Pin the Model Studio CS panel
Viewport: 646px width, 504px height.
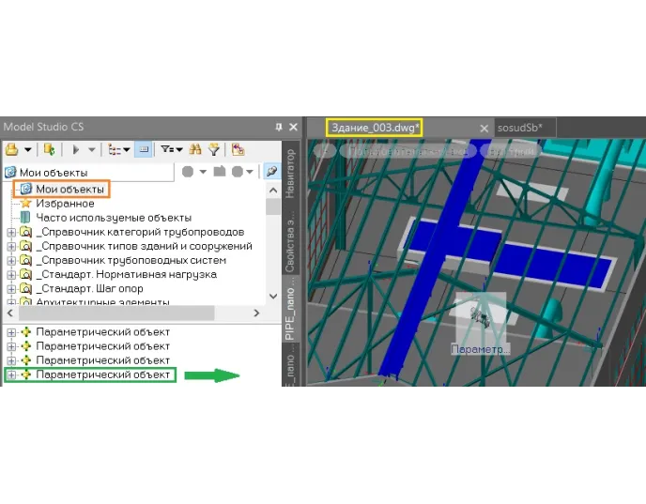point(278,127)
